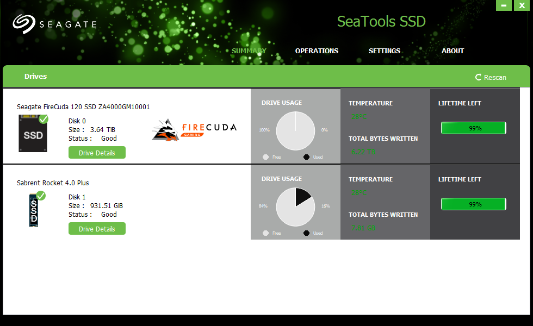Click Disk 0 total bytes written value

pos(363,152)
